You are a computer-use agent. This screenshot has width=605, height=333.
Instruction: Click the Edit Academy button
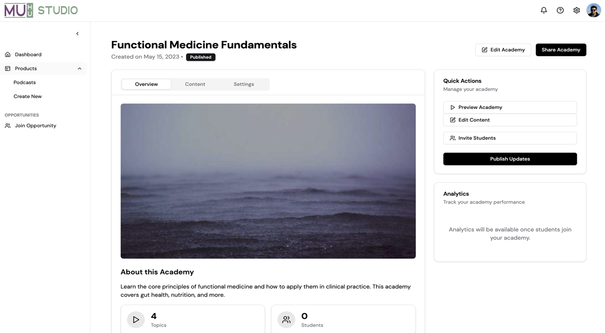pos(503,50)
